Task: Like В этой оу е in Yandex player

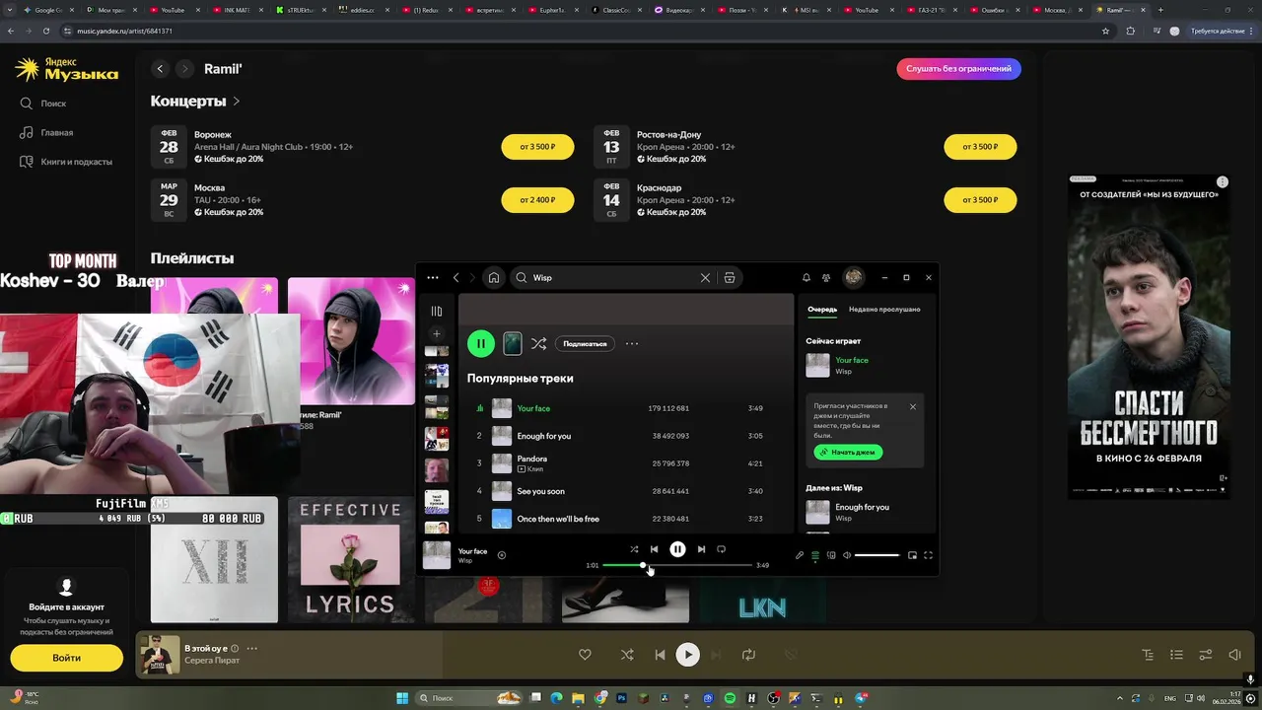Action: 585,655
